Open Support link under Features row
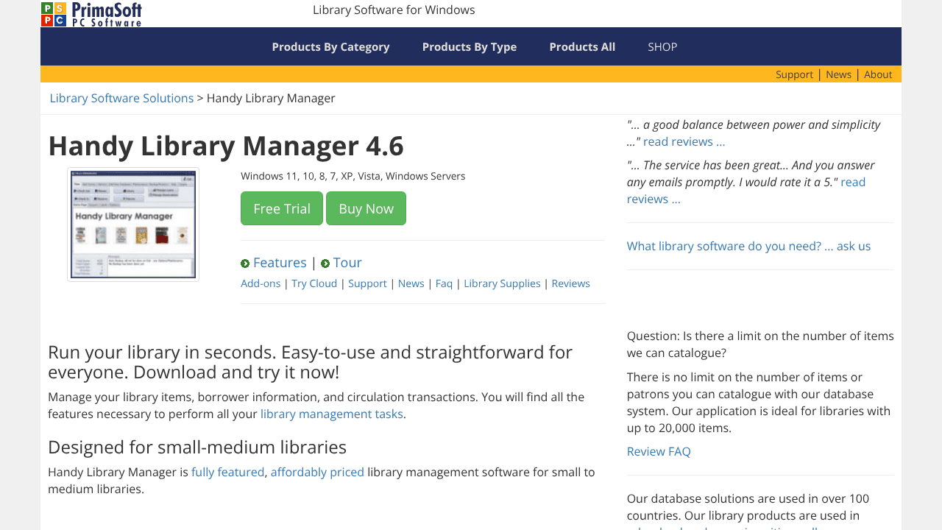Screen dimensions: 942x530 (367, 283)
